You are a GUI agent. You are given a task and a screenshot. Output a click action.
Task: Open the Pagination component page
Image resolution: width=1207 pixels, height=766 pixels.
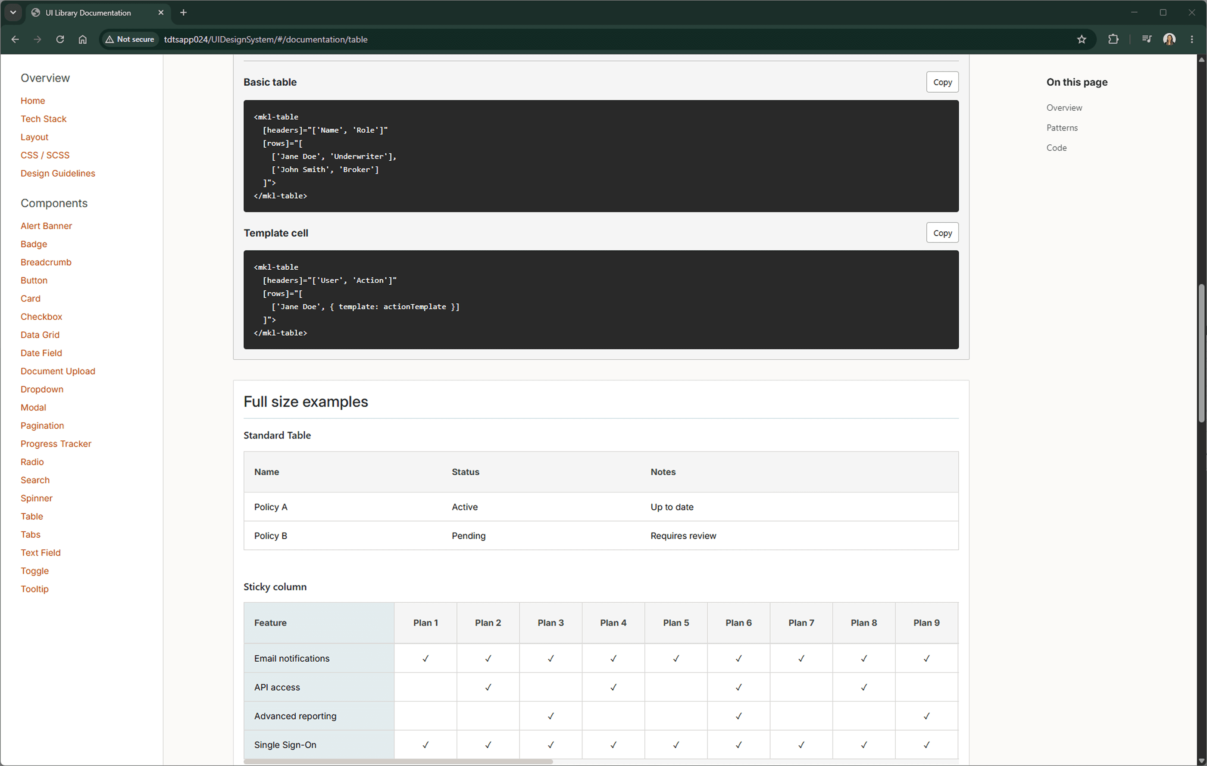(x=42, y=426)
